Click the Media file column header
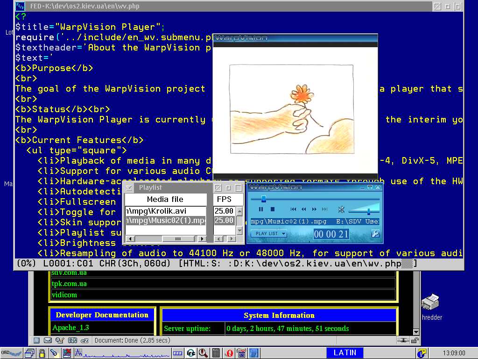The height and width of the screenshot is (359, 478). click(166, 199)
